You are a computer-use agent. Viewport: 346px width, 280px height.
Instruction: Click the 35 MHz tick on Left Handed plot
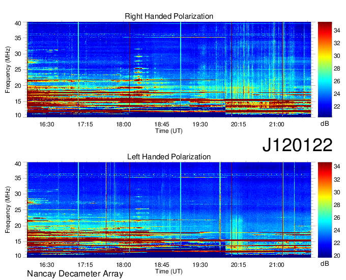(x=18, y=178)
